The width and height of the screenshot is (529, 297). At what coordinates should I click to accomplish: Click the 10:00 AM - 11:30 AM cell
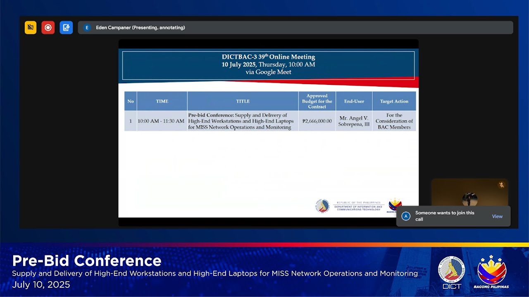[161, 121]
